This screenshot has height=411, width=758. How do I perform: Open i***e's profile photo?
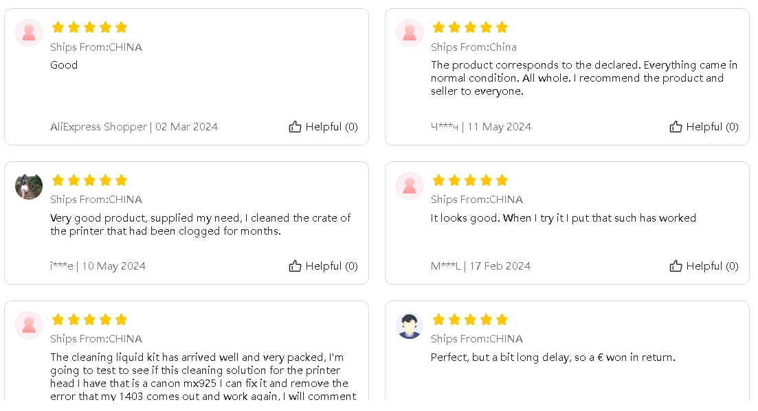pos(29,186)
